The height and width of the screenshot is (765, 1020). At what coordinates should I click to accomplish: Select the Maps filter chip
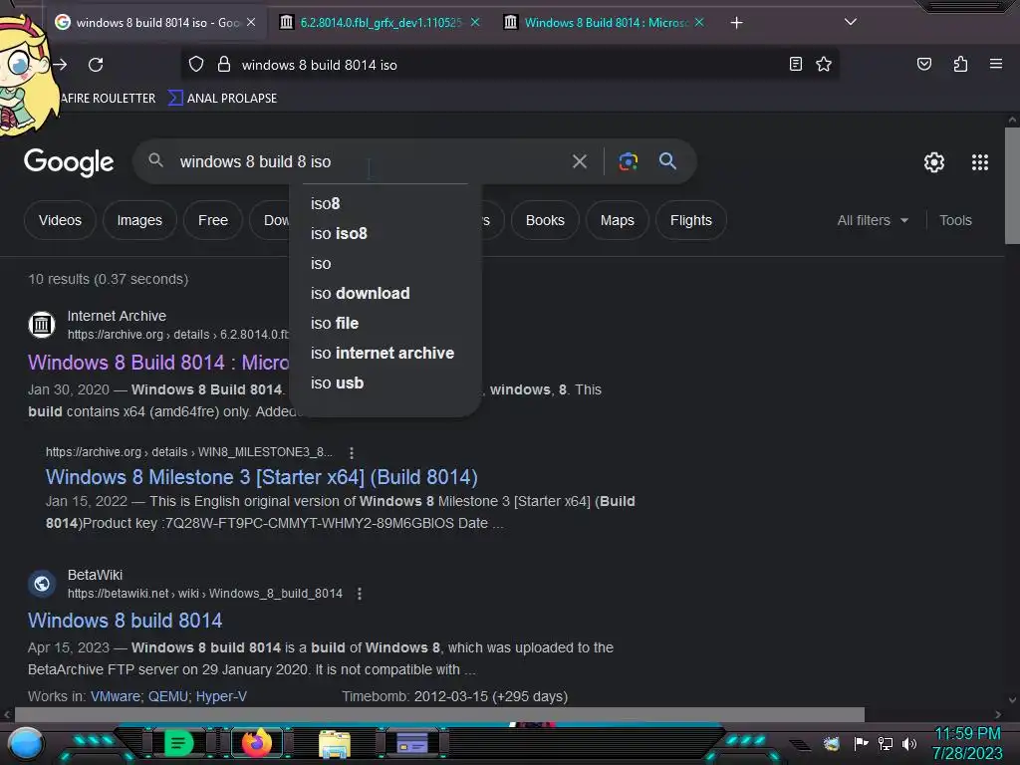(617, 220)
